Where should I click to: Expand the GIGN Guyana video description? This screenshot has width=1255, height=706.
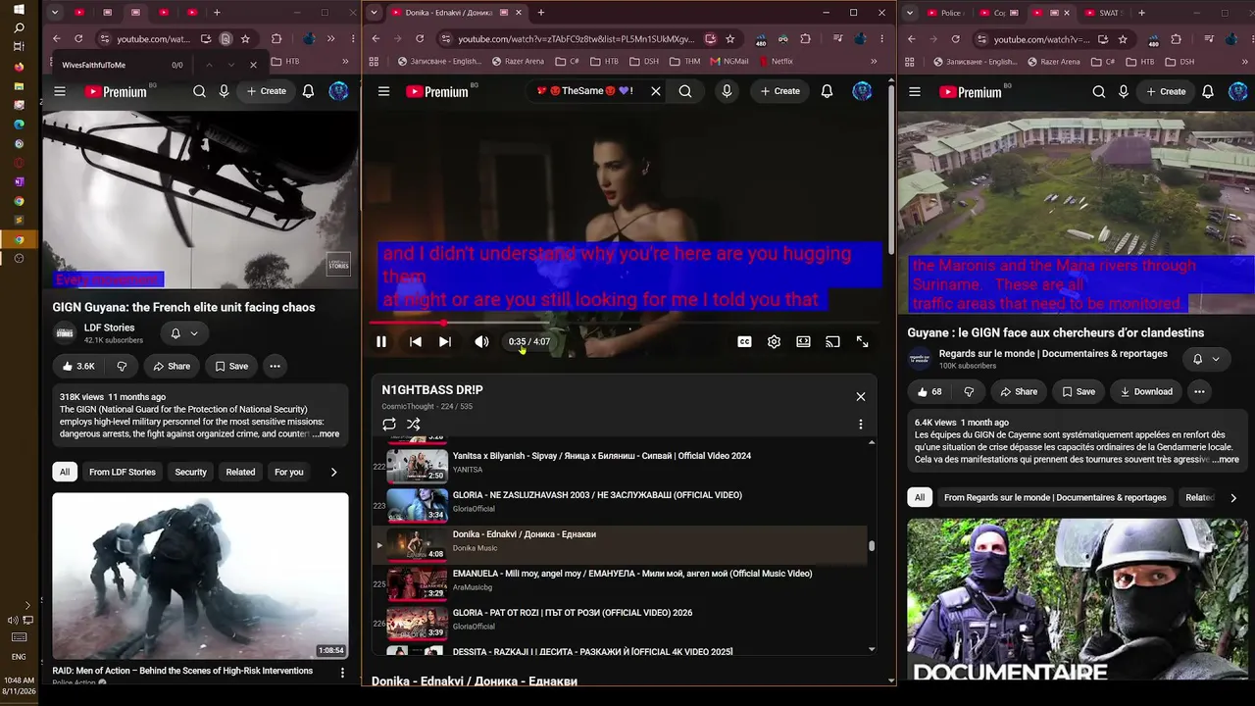pos(326,434)
